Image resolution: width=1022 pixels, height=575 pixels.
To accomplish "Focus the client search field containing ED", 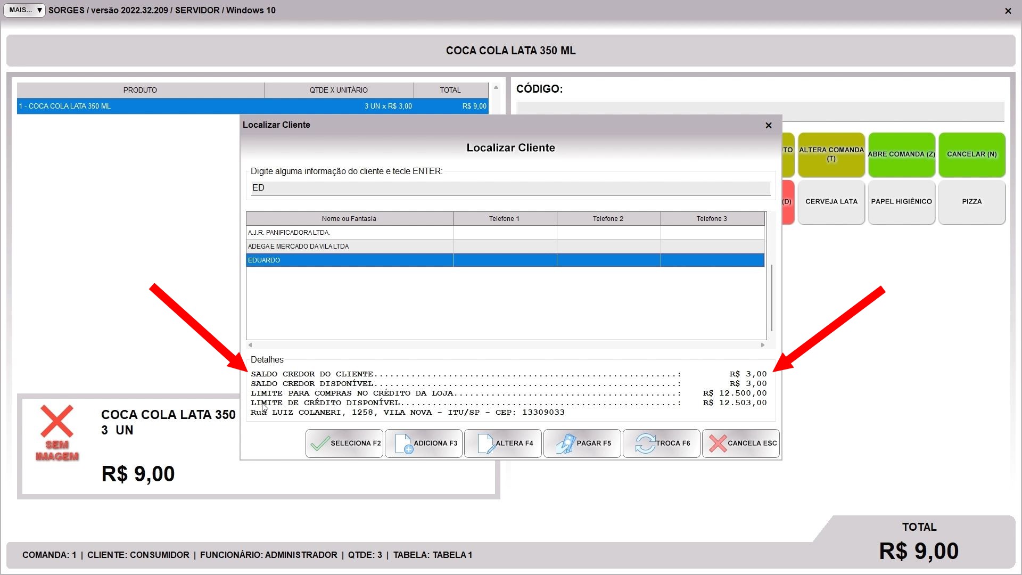I will tap(510, 188).
